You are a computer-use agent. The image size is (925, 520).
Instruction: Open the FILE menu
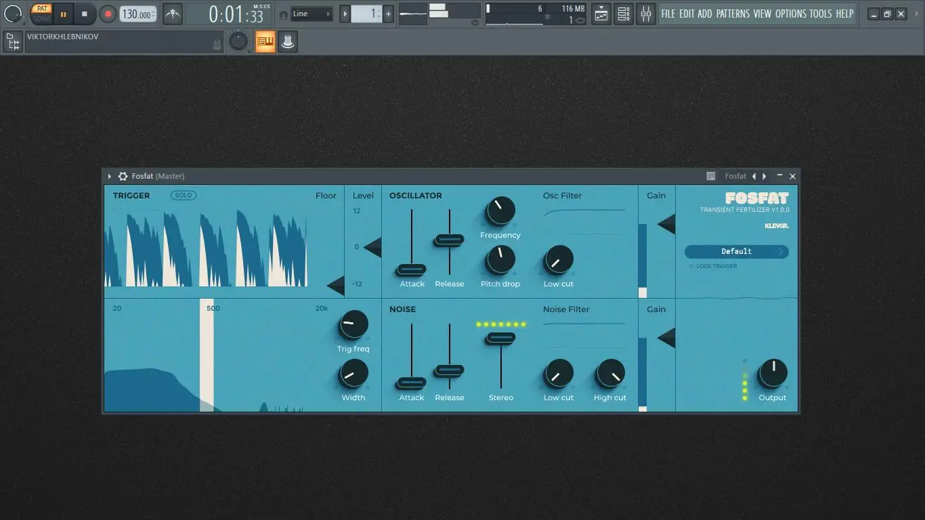[668, 14]
